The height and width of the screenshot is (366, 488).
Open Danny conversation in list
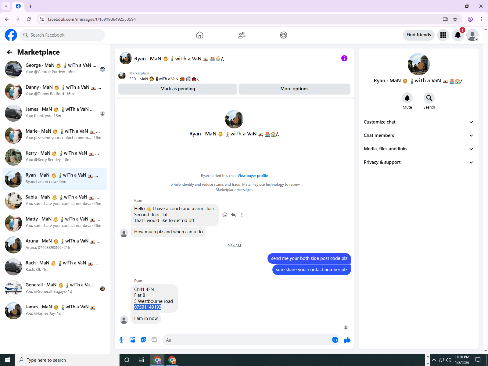pos(55,91)
